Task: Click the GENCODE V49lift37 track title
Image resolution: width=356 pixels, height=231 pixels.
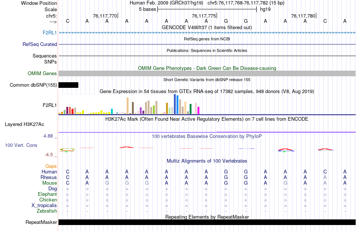Action: click(x=206, y=27)
